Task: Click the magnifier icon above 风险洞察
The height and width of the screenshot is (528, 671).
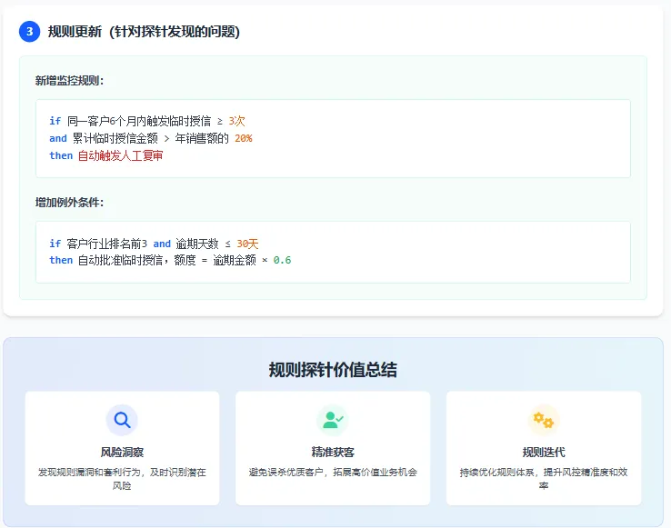Action: [122, 420]
